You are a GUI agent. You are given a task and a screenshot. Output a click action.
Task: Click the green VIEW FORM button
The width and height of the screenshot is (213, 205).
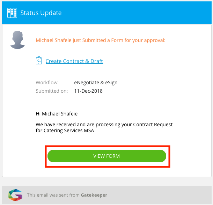click(x=107, y=156)
